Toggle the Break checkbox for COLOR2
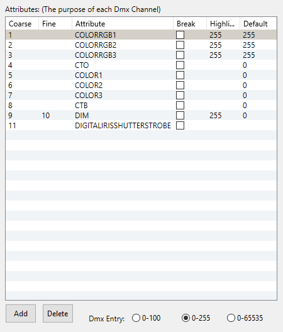The height and width of the screenshot is (332, 283). [180, 86]
